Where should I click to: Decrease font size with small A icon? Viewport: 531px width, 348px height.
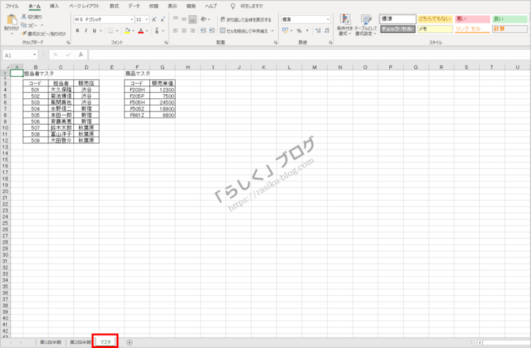pyautogui.click(x=162, y=19)
